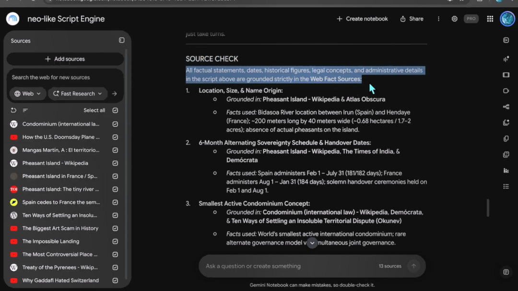Toggle the Select all sources checkbox
The image size is (518, 291).
click(115, 110)
